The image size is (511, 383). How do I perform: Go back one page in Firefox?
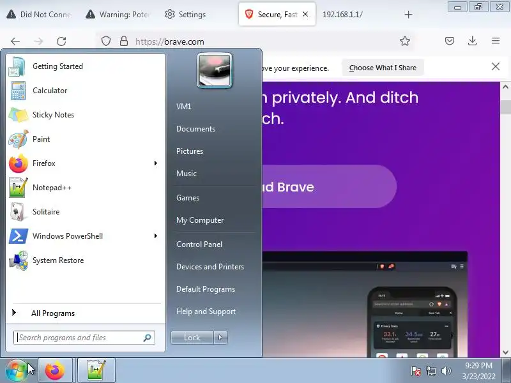pyautogui.click(x=15, y=41)
